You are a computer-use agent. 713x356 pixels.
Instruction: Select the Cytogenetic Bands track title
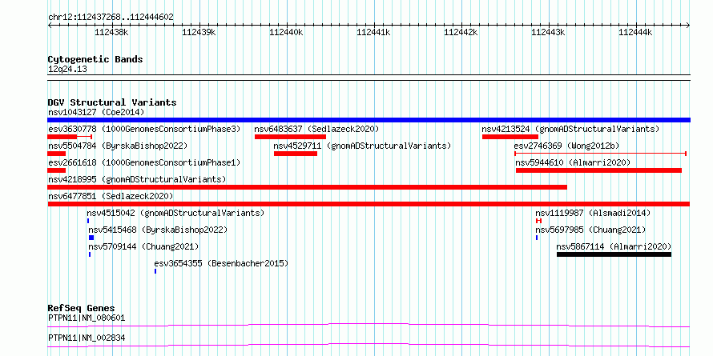(95, 59)
